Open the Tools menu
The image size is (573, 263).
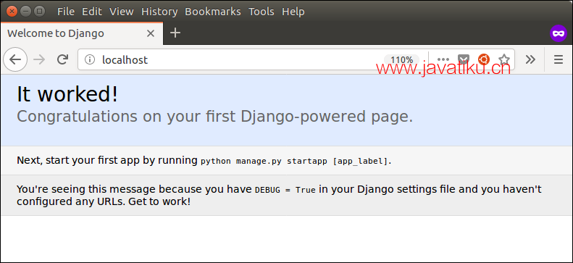[x=262, y=12]
